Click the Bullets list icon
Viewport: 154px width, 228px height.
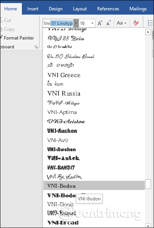[151, 23]
